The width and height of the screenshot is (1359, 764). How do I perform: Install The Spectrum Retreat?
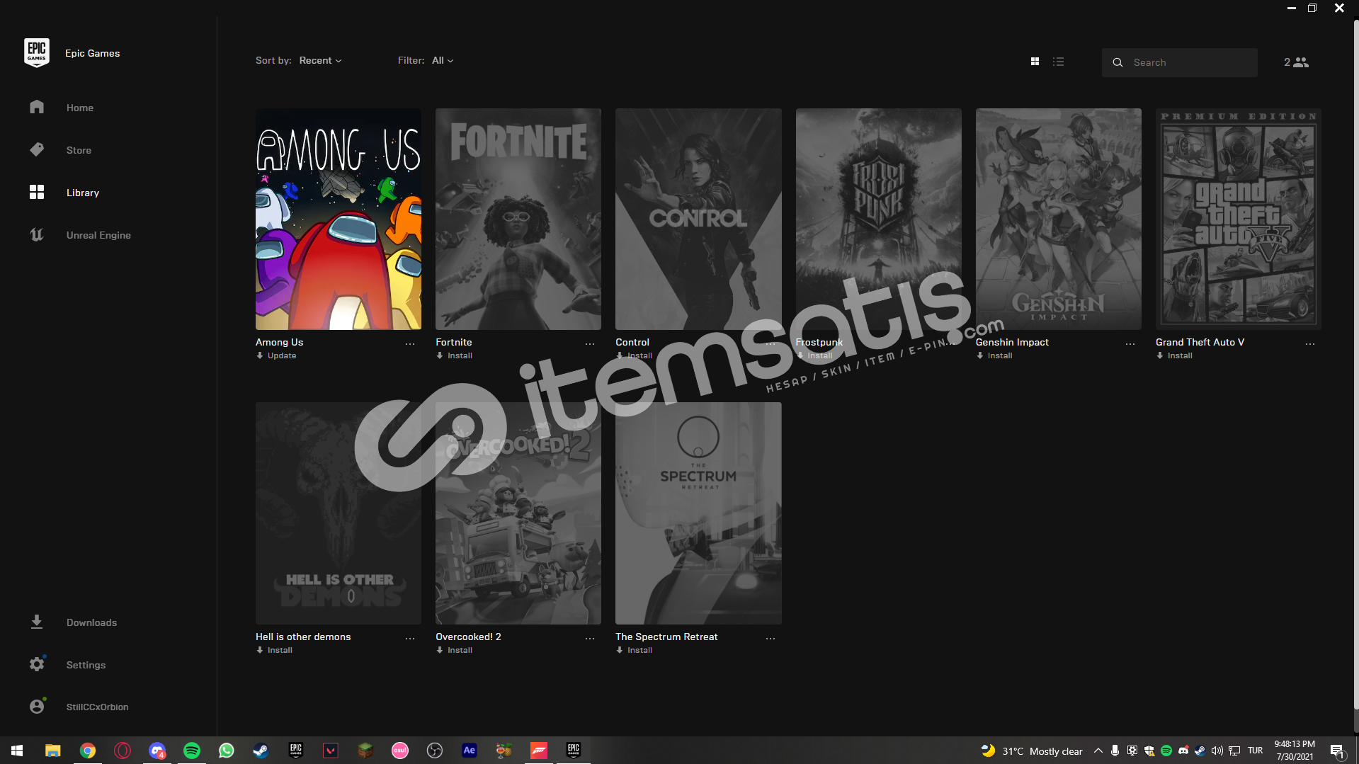pyautogui.click(x=635, y=650)
